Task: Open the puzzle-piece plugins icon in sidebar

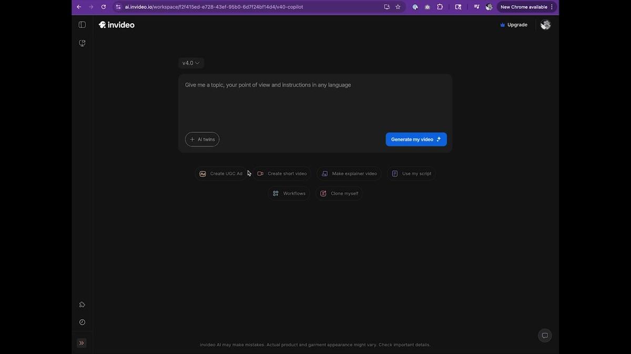Action: click(82, 305)
